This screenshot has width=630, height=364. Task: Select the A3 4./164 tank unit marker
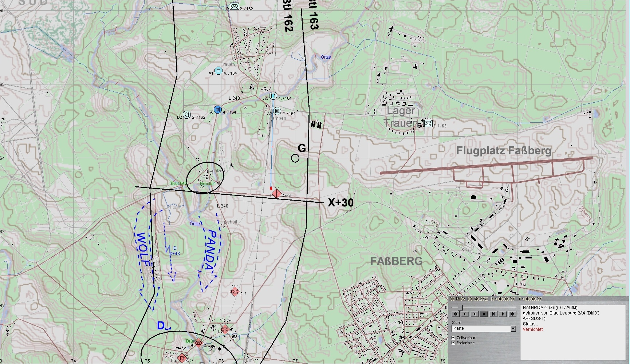[273, 96]
